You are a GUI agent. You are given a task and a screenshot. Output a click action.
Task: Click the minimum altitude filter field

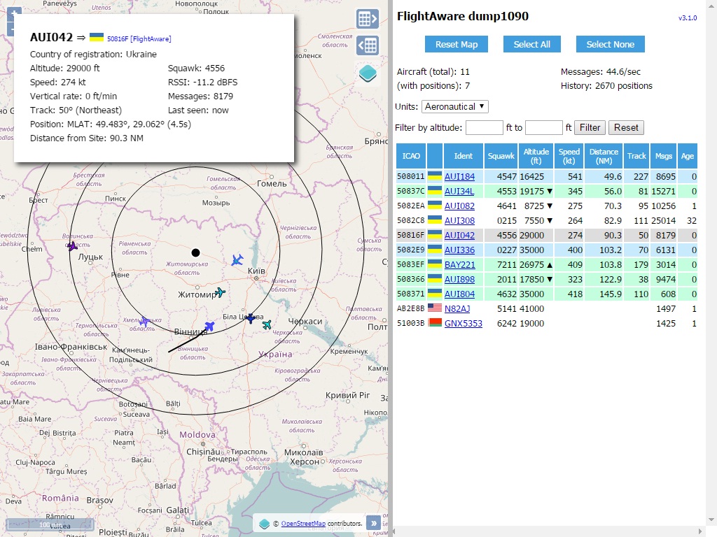tap(484, 127)
